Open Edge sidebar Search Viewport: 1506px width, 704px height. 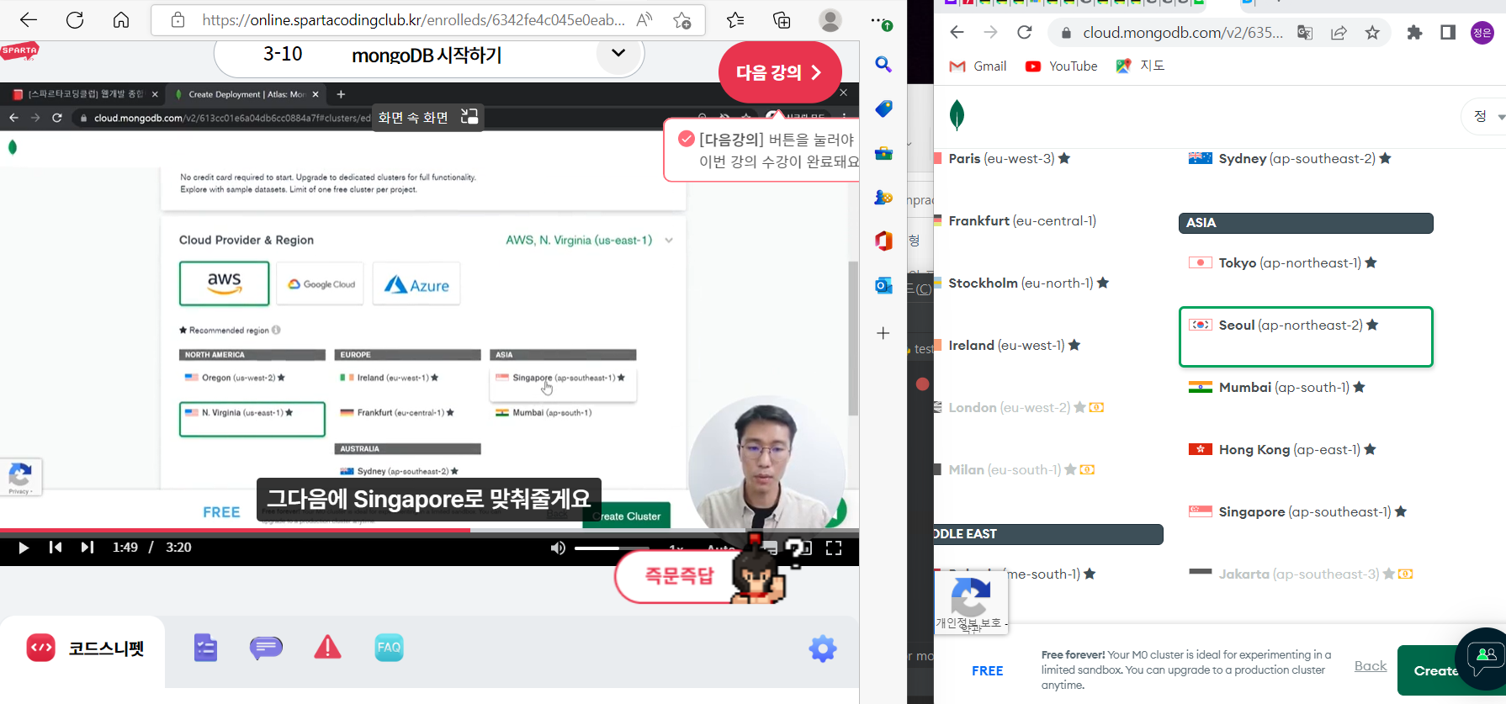(x=883, y=64)
